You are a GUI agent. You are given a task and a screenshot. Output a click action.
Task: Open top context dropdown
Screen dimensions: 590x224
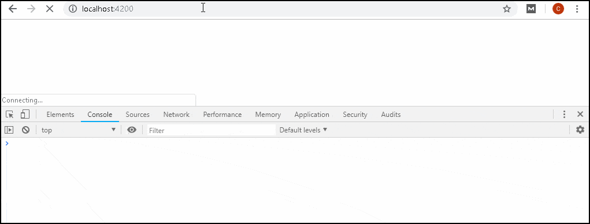pyautogui.click(x=78, y=130)
